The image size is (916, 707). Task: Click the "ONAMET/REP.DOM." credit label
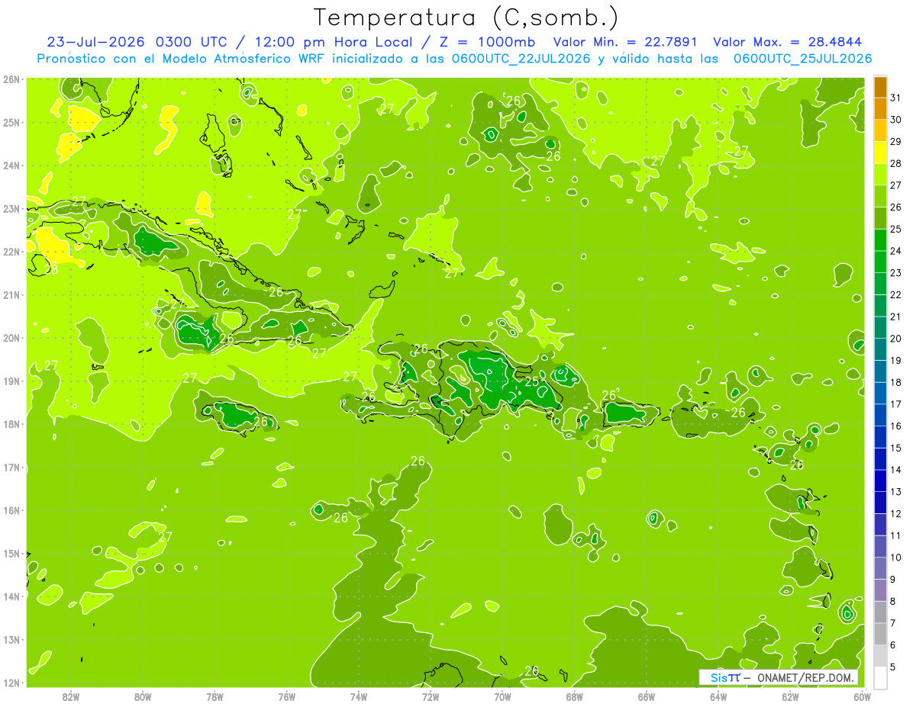pyautogui.click(x=806, y=677)
